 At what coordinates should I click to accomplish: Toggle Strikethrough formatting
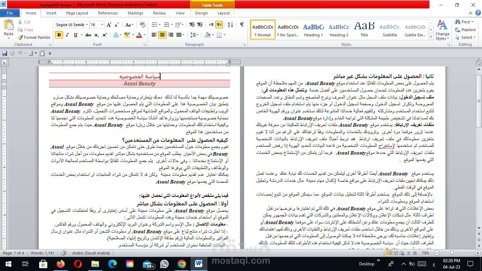coord(88,35)
